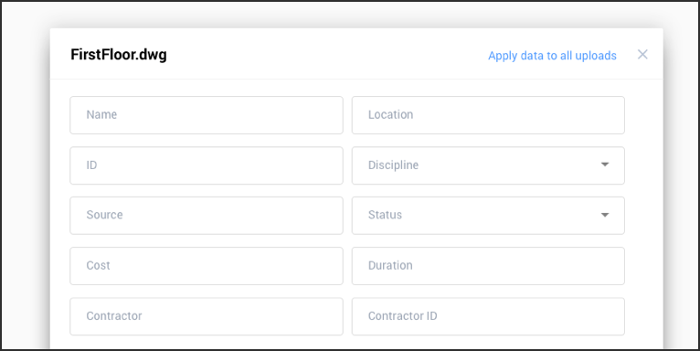Screen dimensions: 700x351
Task: Open the Discipline combo box
Action: (488, 165)
